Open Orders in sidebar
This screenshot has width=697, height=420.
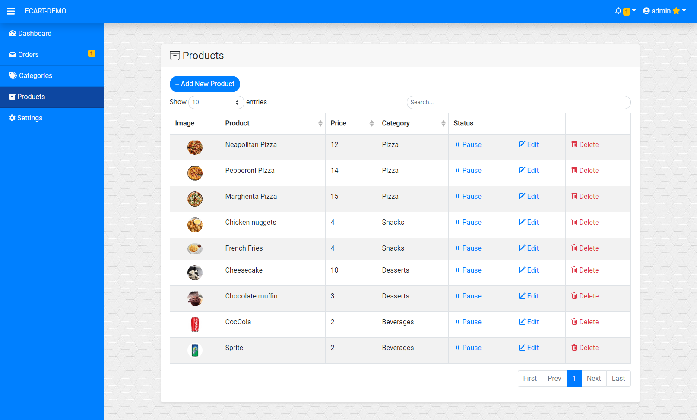(52, 55)
